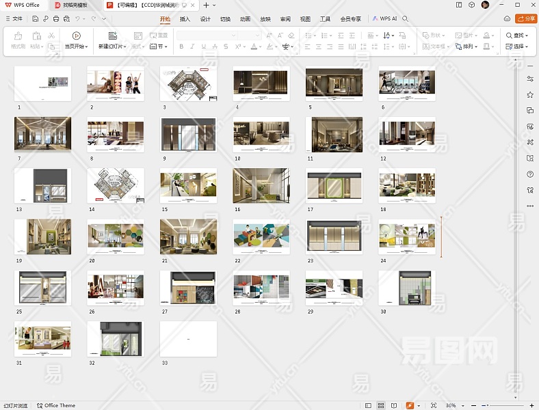
Task: Click the shirt skin icon in right sidebar
Action: tap(530, 190)
